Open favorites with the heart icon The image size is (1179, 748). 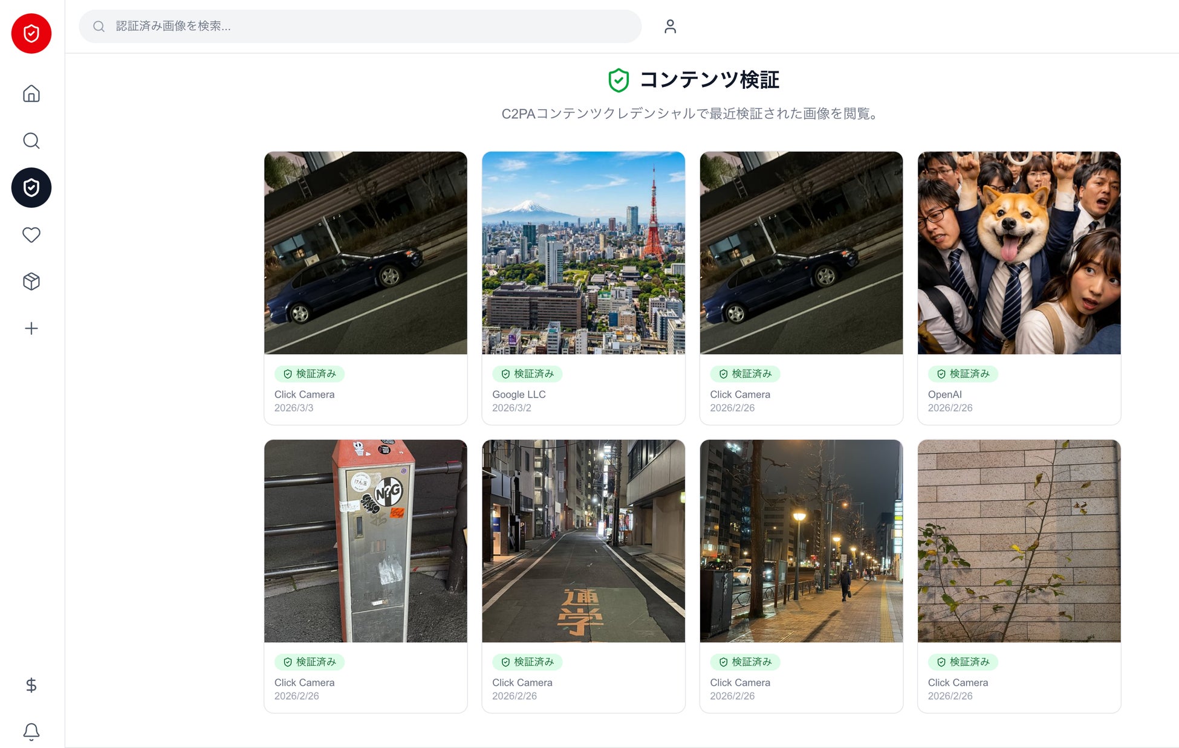31,234
